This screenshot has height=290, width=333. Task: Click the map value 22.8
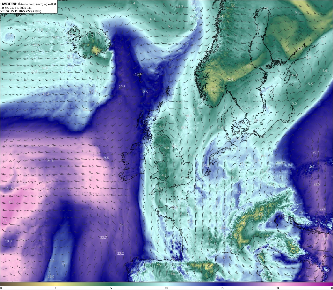[323, 209]
